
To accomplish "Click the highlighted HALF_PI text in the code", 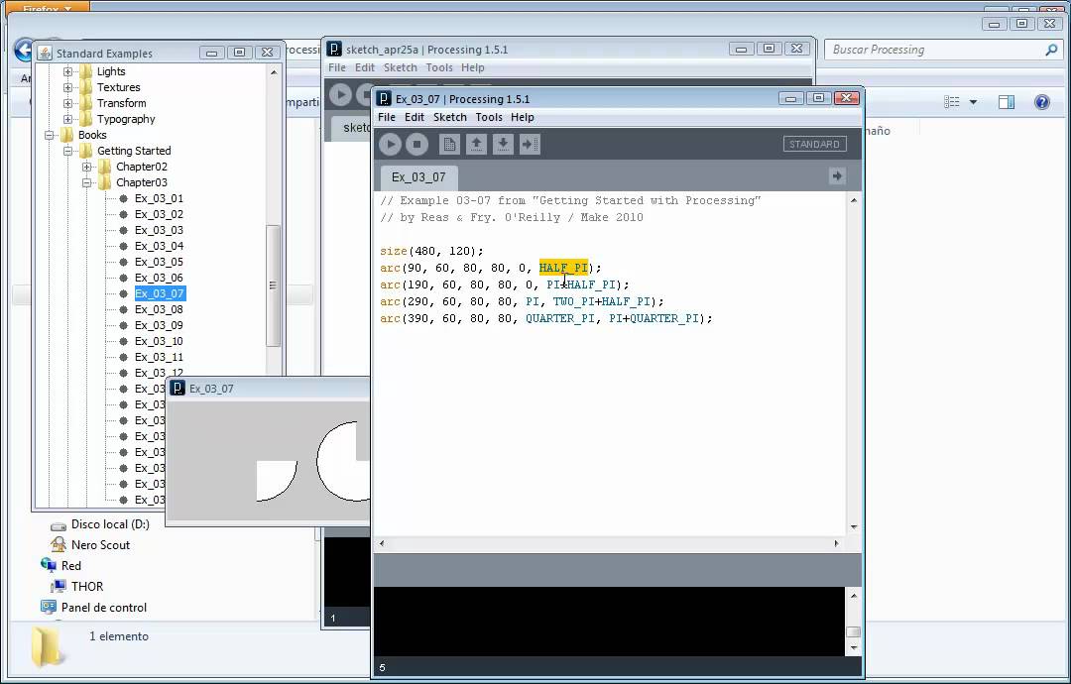I will click(563, 268).
